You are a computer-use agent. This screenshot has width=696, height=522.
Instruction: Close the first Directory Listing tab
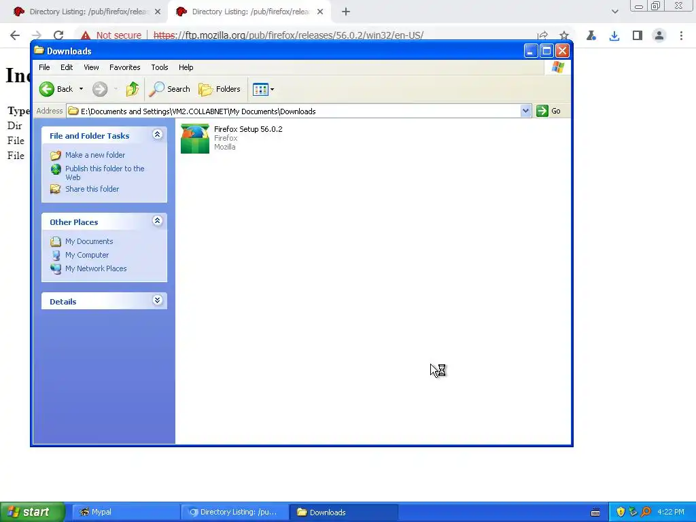point(158,12)
